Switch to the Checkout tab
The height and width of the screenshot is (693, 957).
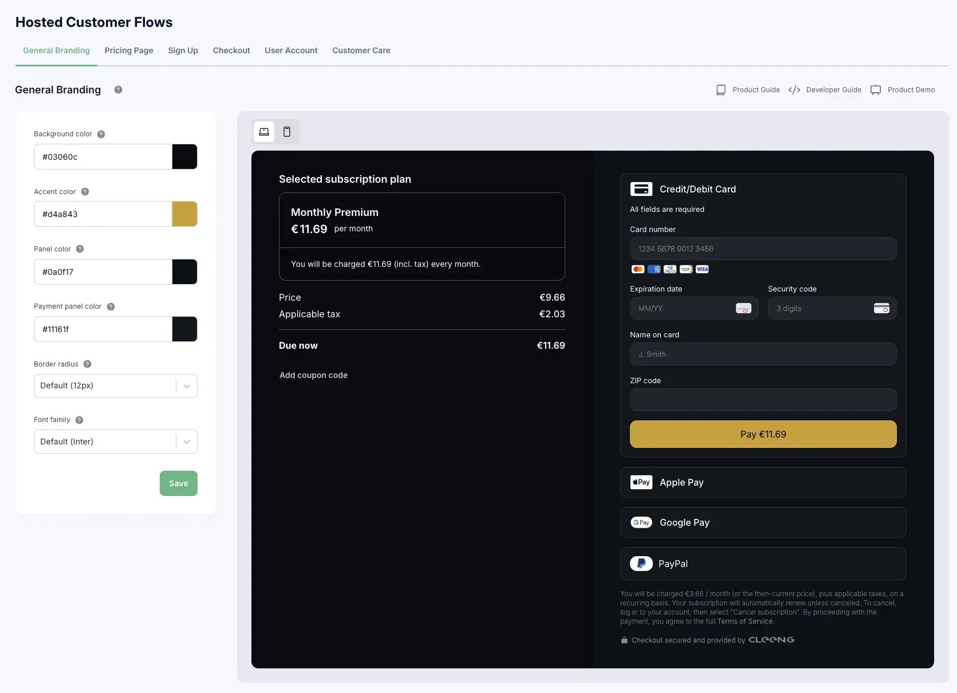(x=231, y=50)
